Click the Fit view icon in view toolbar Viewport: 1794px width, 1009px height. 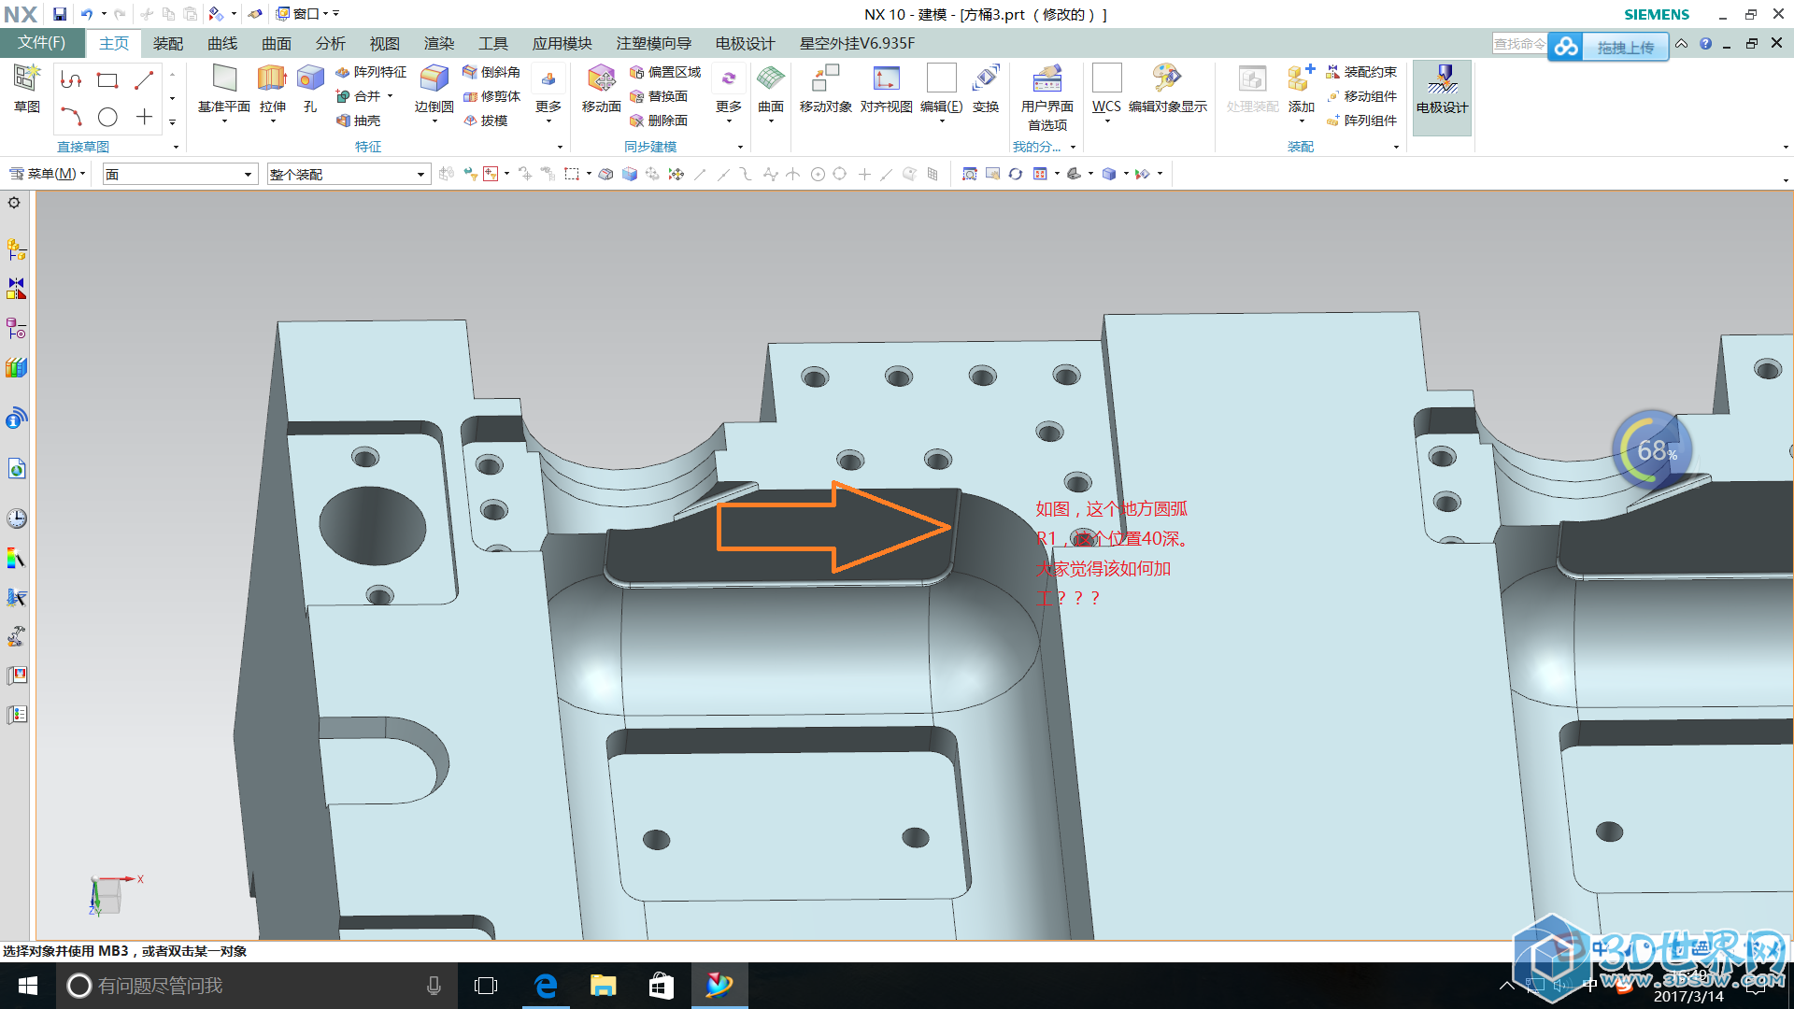click(969, 174)
